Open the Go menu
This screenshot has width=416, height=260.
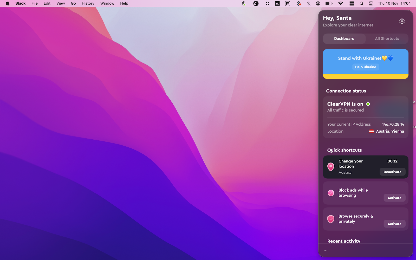point(73,3)
